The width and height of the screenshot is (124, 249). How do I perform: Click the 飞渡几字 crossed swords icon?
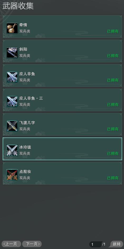click(12, 126)
